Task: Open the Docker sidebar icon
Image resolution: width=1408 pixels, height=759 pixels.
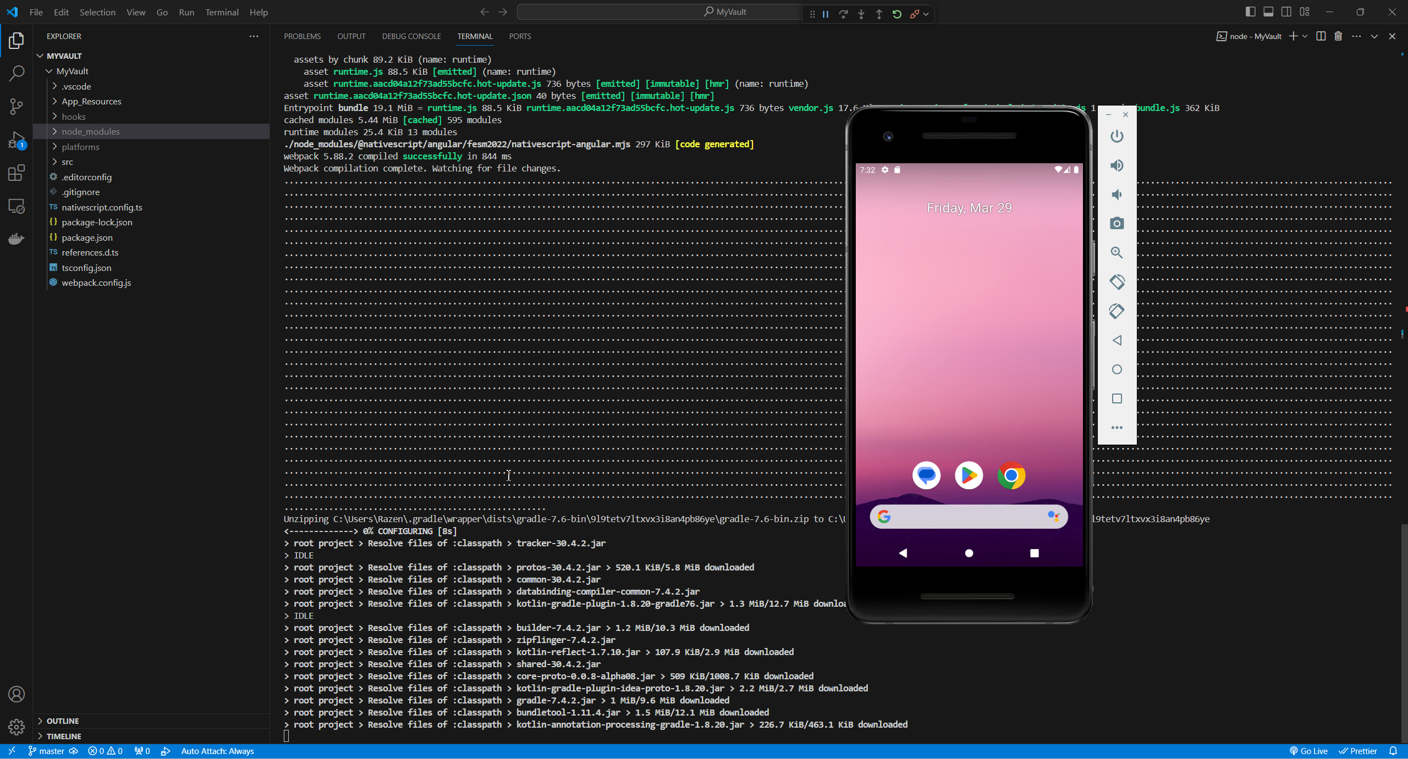Action: pos(16,239)
